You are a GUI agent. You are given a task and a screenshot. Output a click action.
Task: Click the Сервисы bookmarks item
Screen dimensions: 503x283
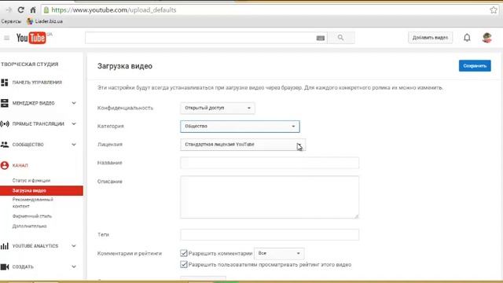11,21
